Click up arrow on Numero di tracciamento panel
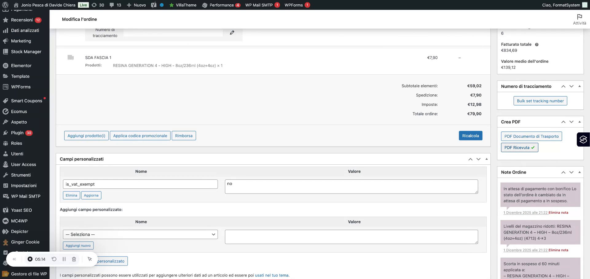This screenshot has width=590, height=279. point(563,86)
